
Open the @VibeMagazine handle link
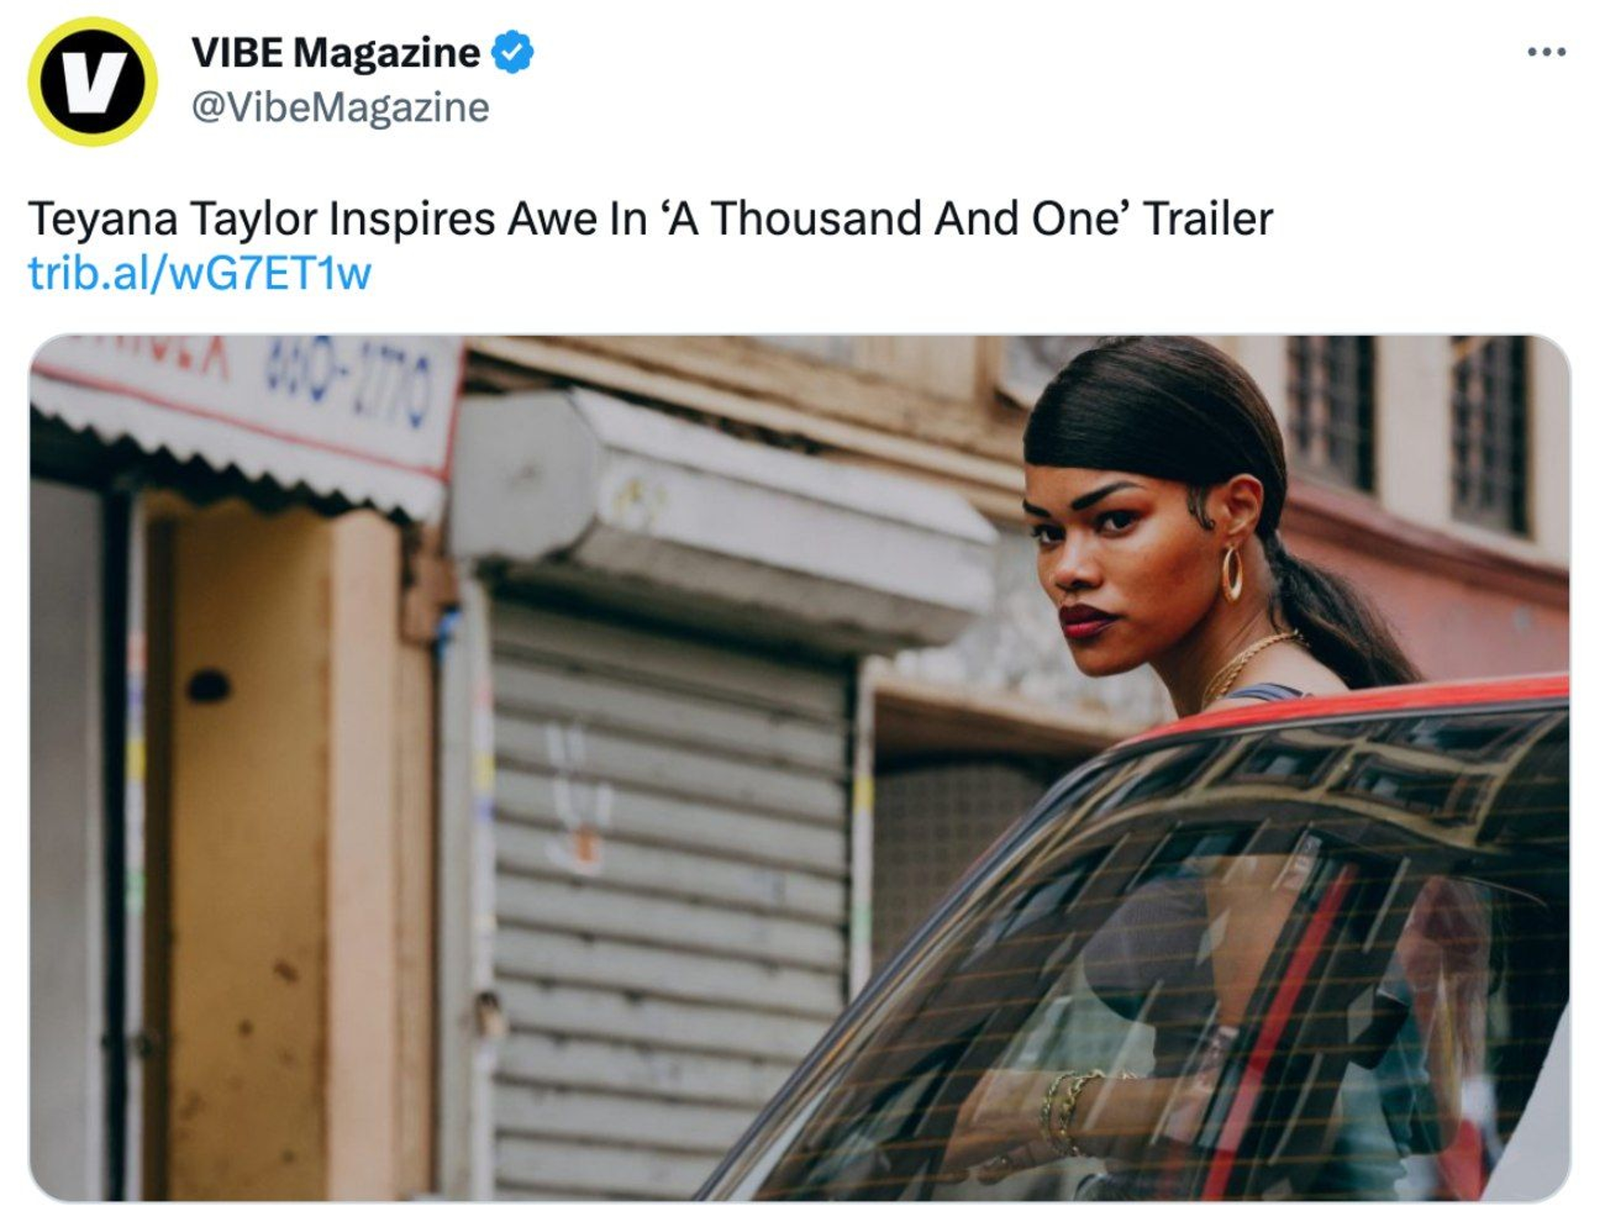[341, 108]
